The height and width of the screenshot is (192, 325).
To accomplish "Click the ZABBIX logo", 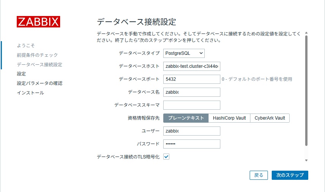I will click(x=38, y=21).
